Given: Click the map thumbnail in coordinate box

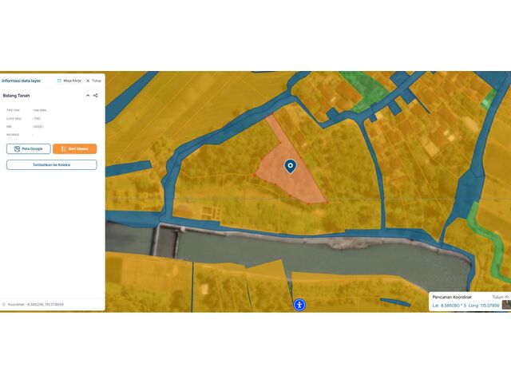Looking at the screenshot, I should coord(505,305).
